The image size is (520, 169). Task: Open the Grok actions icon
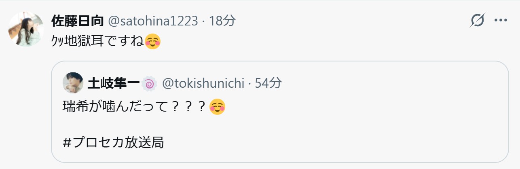pyautogui.click(x=478, y=20)
